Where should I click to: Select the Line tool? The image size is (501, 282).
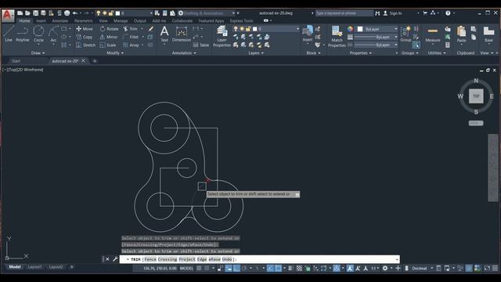click(x=9, y=34)
